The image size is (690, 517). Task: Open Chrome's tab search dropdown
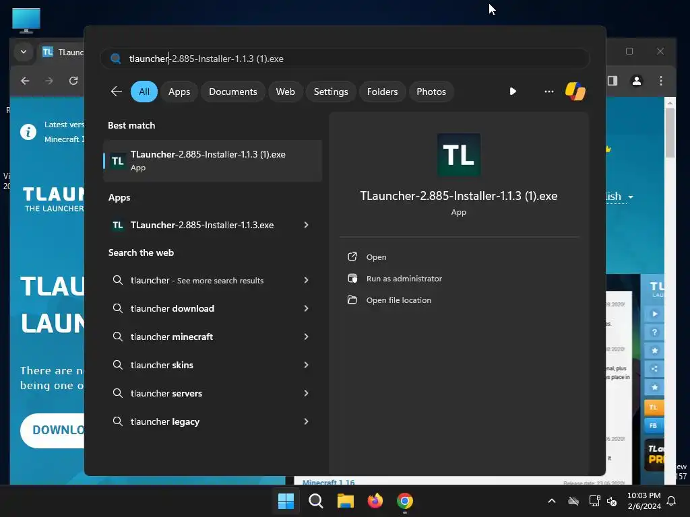pyautogui.click(x=24, y=52)
